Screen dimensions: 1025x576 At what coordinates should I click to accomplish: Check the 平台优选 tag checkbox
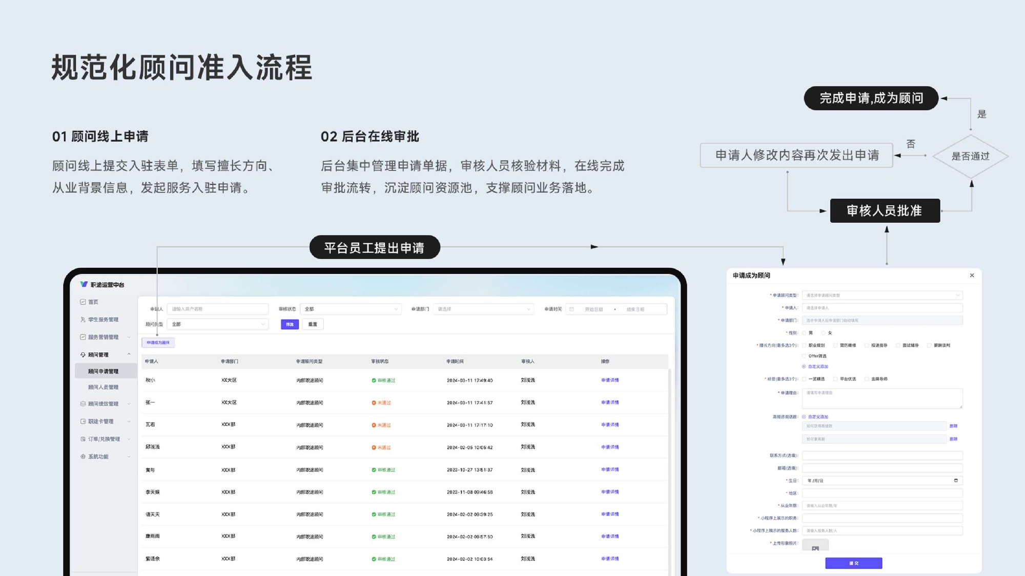835,379
